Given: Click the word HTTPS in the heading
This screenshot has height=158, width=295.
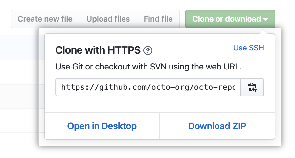Looking at the screenshot, I should pos(124,50).
